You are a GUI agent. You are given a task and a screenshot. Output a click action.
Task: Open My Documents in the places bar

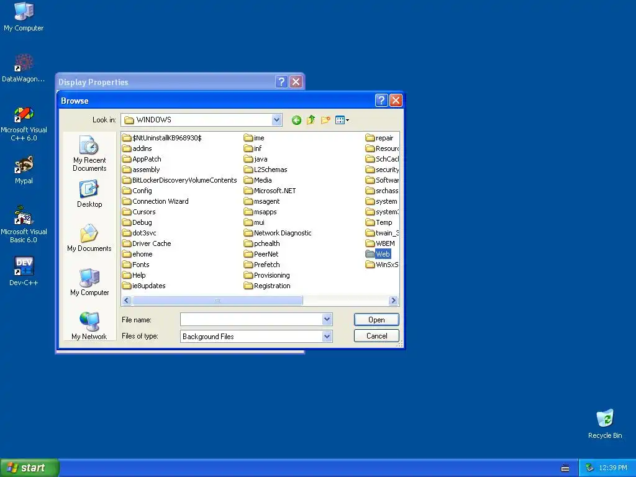click(x=89, y=238)
